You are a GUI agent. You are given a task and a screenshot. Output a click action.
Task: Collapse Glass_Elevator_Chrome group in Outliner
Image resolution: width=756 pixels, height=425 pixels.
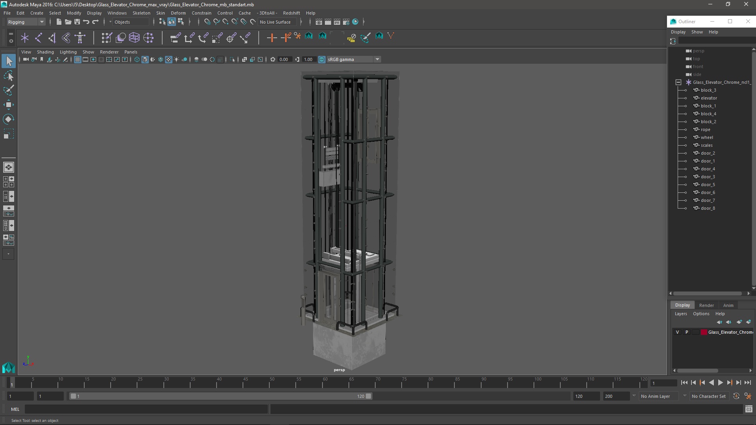click(x=678, y=82)
